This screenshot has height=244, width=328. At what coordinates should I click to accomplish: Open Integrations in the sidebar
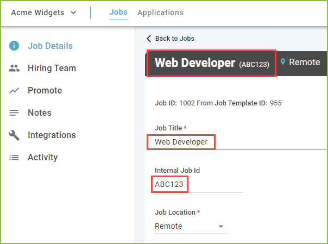(x=52, y=135)
